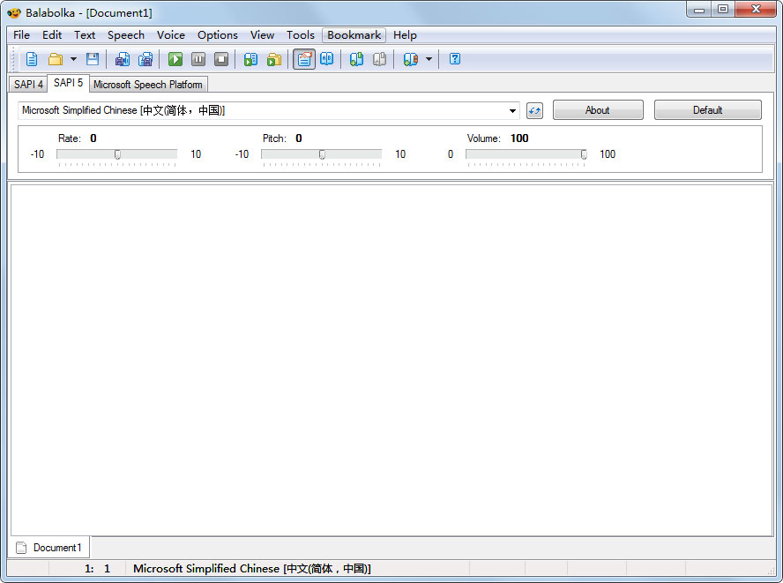Open the Edit menu
Image resolution: width=783 pixels, height=583 pixels.
(x=52, y=35)
